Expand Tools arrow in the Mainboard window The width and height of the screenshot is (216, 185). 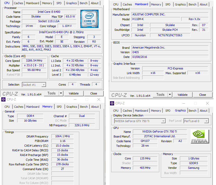[x=170, y=95]
